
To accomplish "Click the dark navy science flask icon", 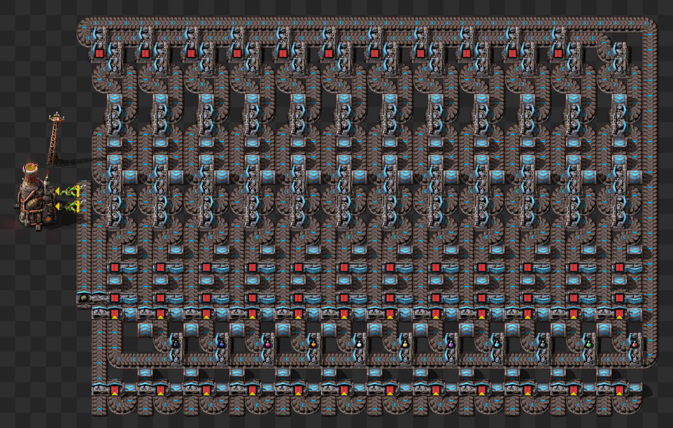I will click(x=176, y=344).
